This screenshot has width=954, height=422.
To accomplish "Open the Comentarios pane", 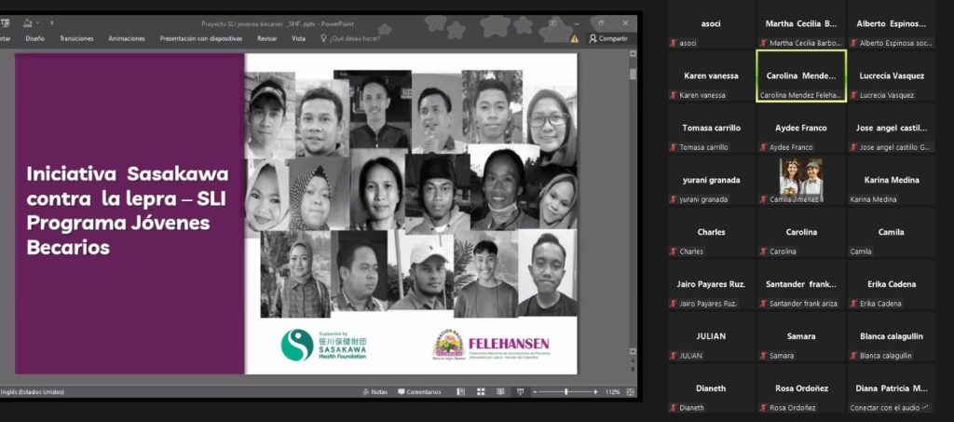I will coord(419,392).
